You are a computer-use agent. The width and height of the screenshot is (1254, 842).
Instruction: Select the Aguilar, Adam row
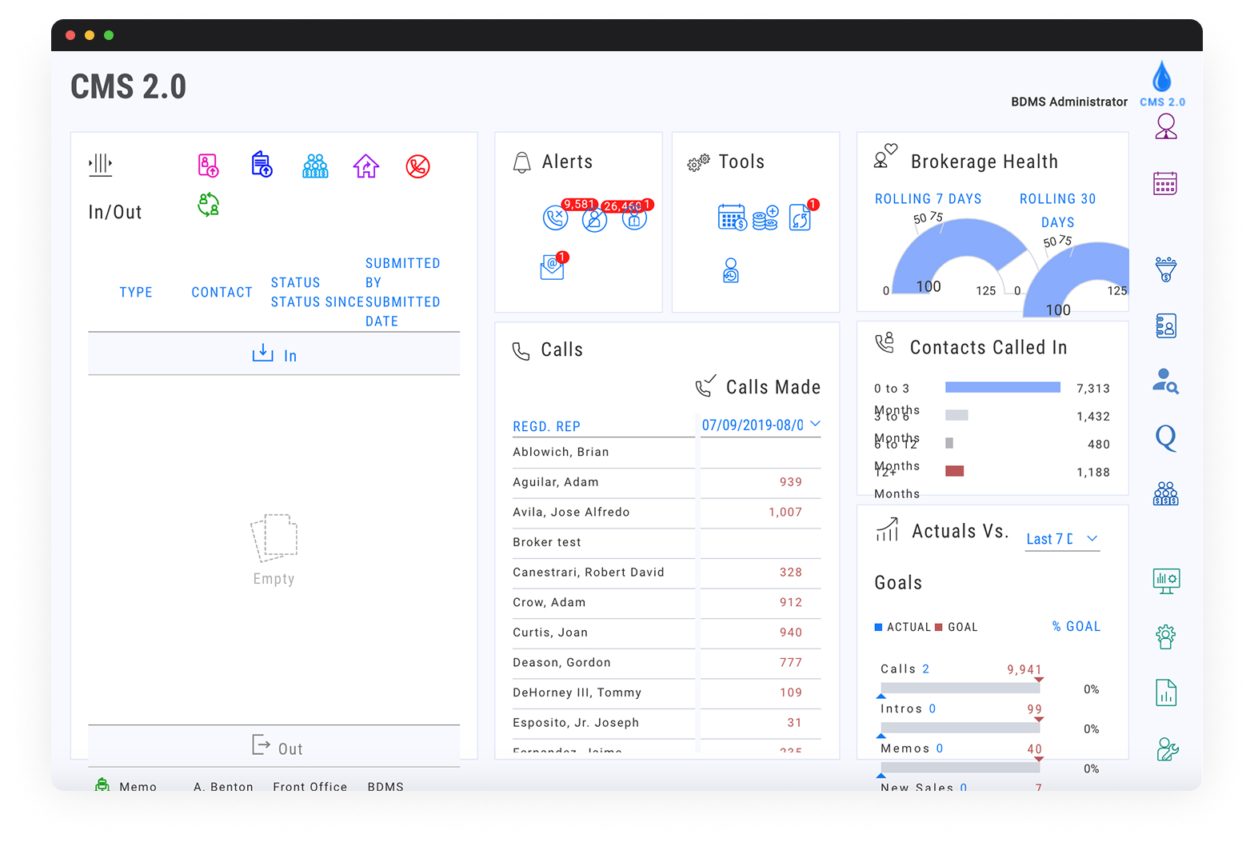[x=667, y=483]
